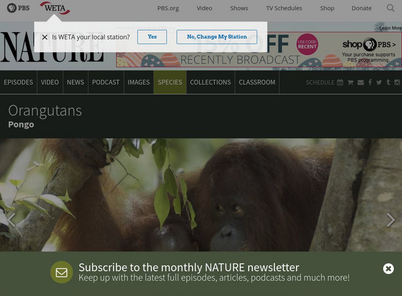This screenshot has width=402, height=296.
Task: Confirm WETA with the Yes button
Action: (x=152, y=37)
